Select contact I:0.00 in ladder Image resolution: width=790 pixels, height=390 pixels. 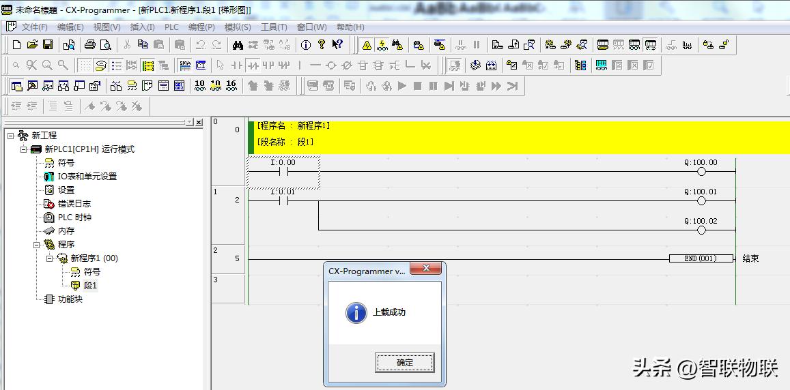[283, 172]
